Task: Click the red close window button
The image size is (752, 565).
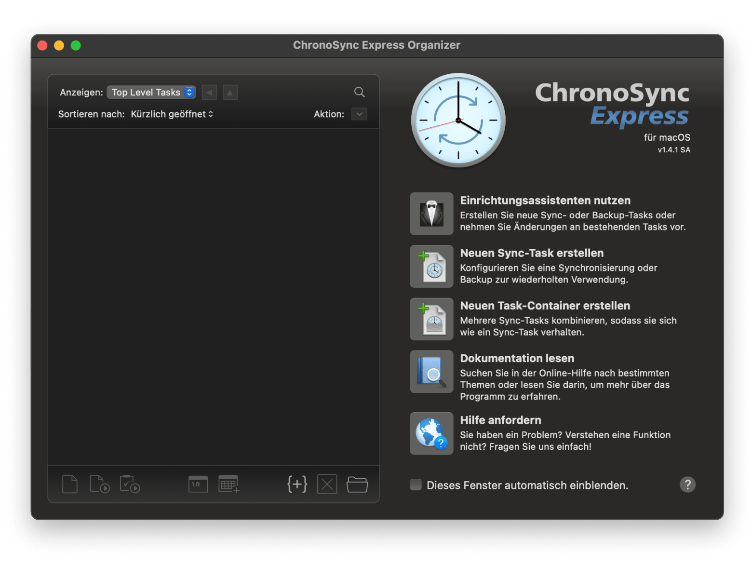Action: 42,45
